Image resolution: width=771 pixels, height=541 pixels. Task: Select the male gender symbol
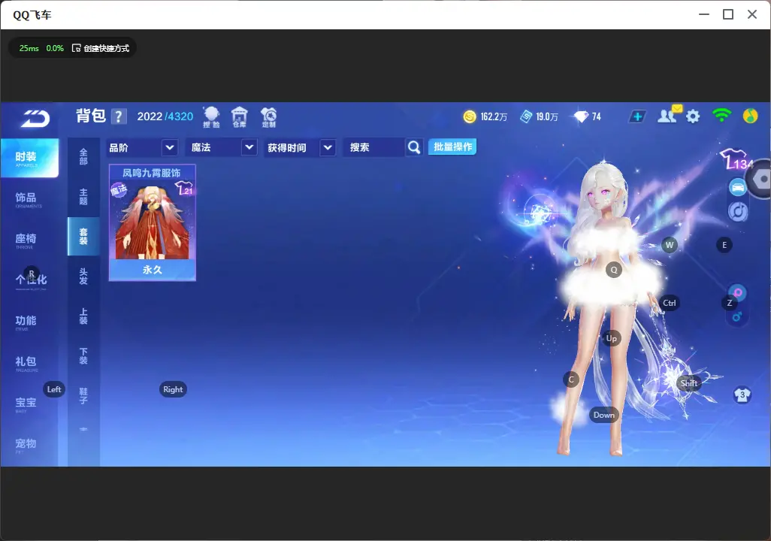point(736,317)
